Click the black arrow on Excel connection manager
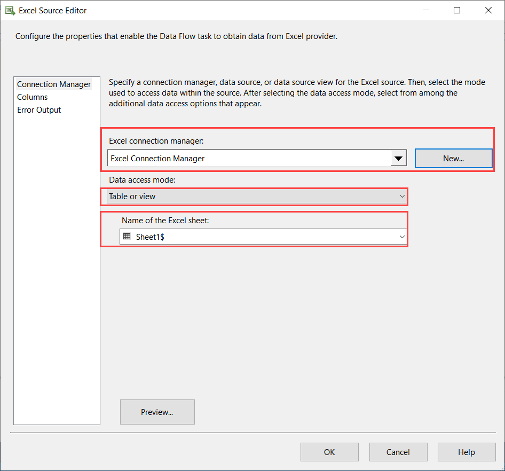 (x=398, y=159)
